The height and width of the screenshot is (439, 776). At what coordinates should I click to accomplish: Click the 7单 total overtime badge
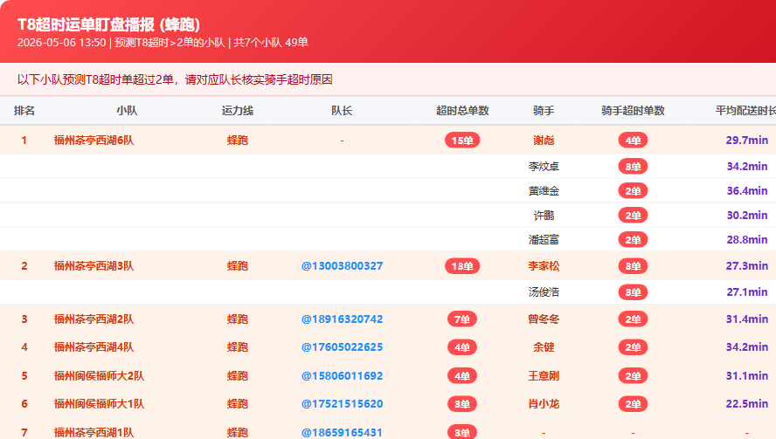click(x=462, y=319)
